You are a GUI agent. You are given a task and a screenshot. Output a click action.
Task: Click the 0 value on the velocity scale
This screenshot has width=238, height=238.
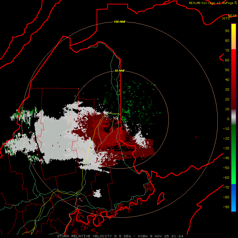click(228, 119)
